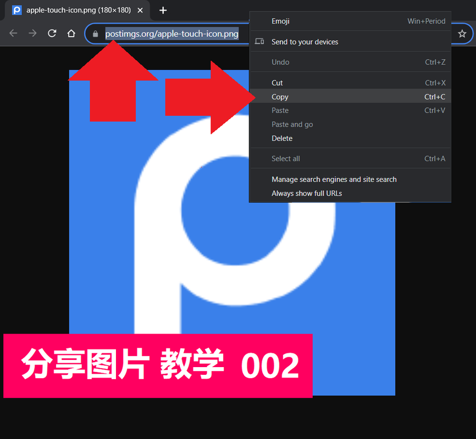Image resolution: width=476 pixels, height=439 pixels.
Task: Click the lock site info icon
Action: (95, 33)
